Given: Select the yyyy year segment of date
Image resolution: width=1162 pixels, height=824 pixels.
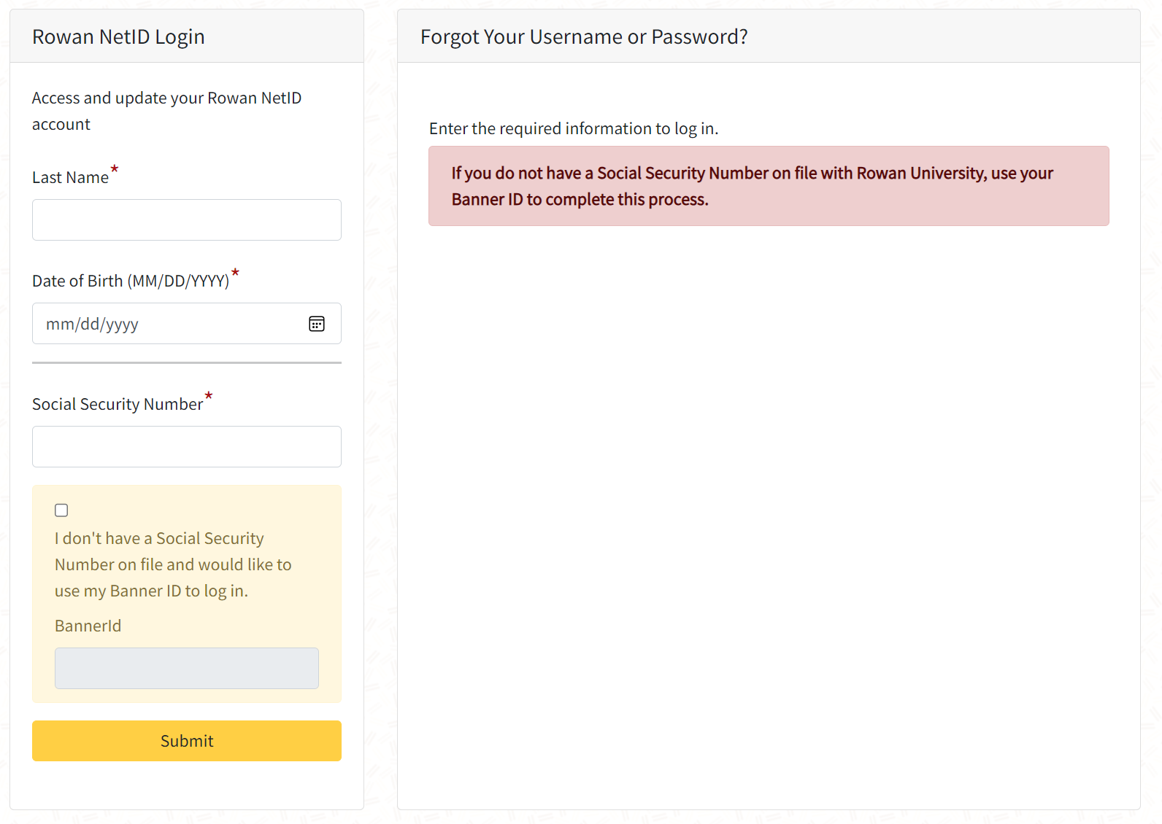Looking at the screenshot, I should [x=122, y=324].
